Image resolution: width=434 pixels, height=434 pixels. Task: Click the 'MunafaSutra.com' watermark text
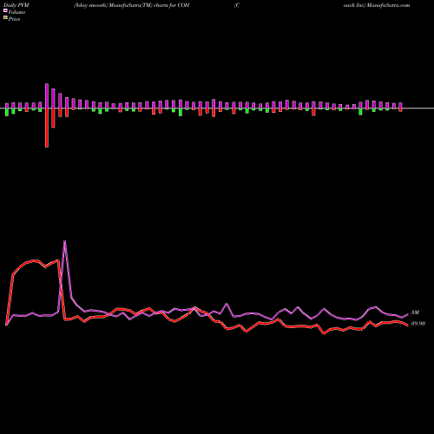coord(388,5)
